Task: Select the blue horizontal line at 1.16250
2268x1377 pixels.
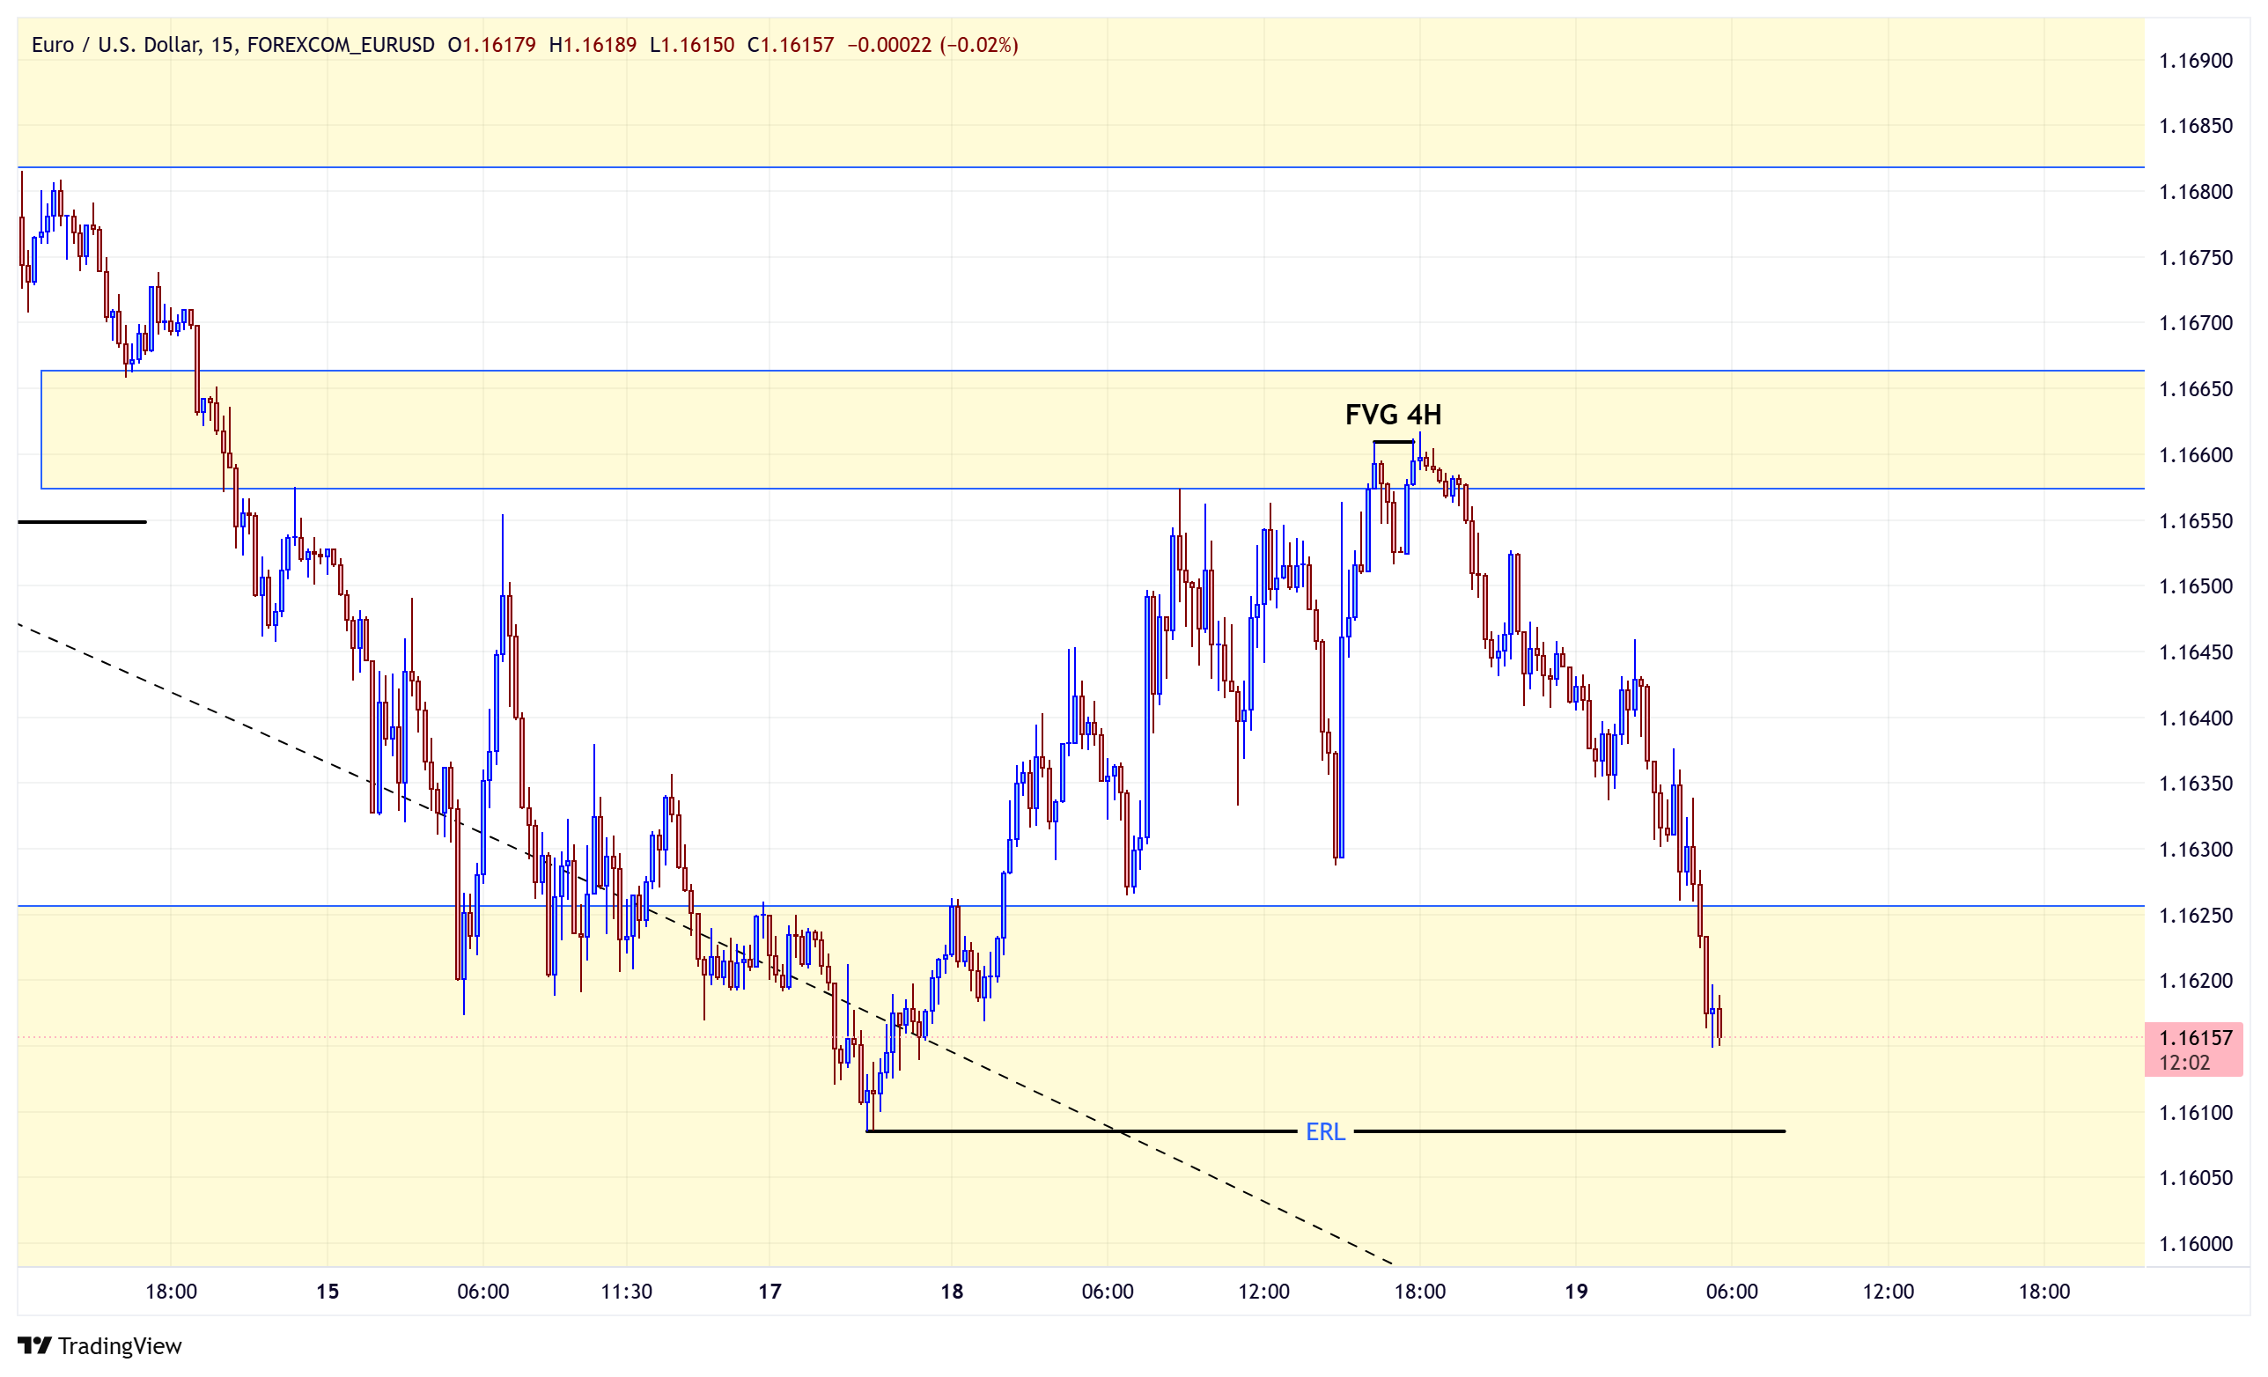Action: point(1080,906)
